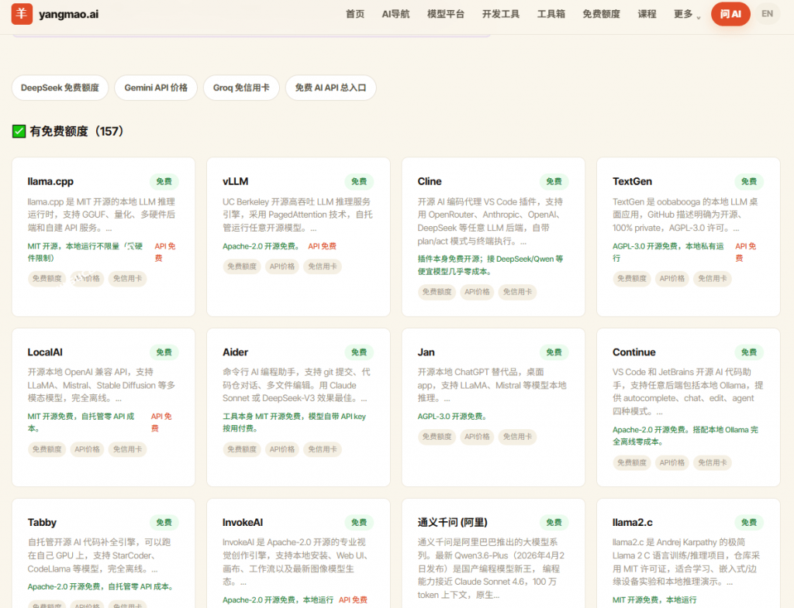The height and width of the screenshot is (608, 794).
Task: Open the 首页 nav item
Action: point(355,14)
